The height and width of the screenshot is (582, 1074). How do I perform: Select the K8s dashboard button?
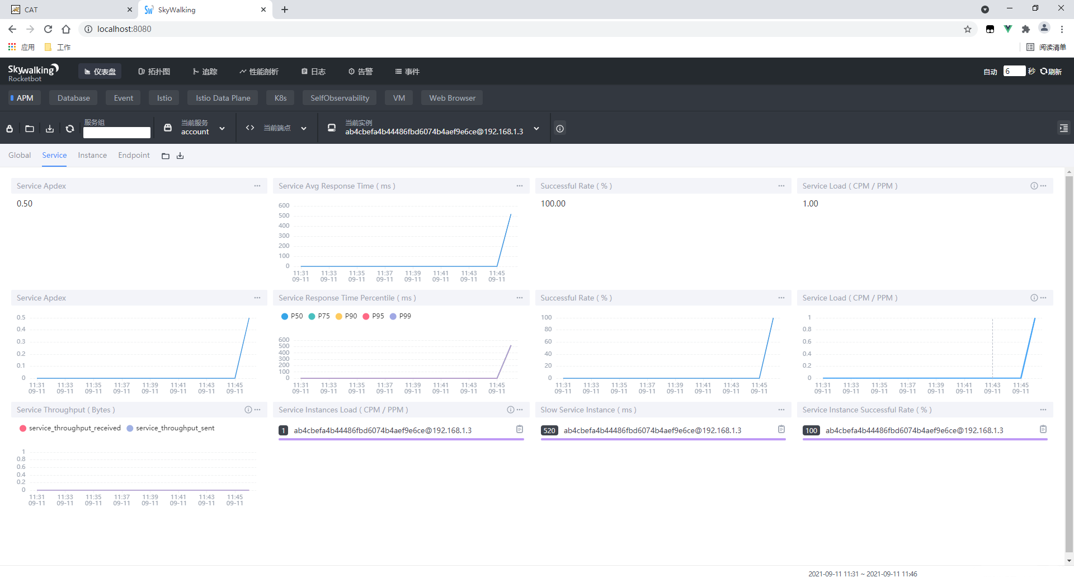tap(280, 98)
